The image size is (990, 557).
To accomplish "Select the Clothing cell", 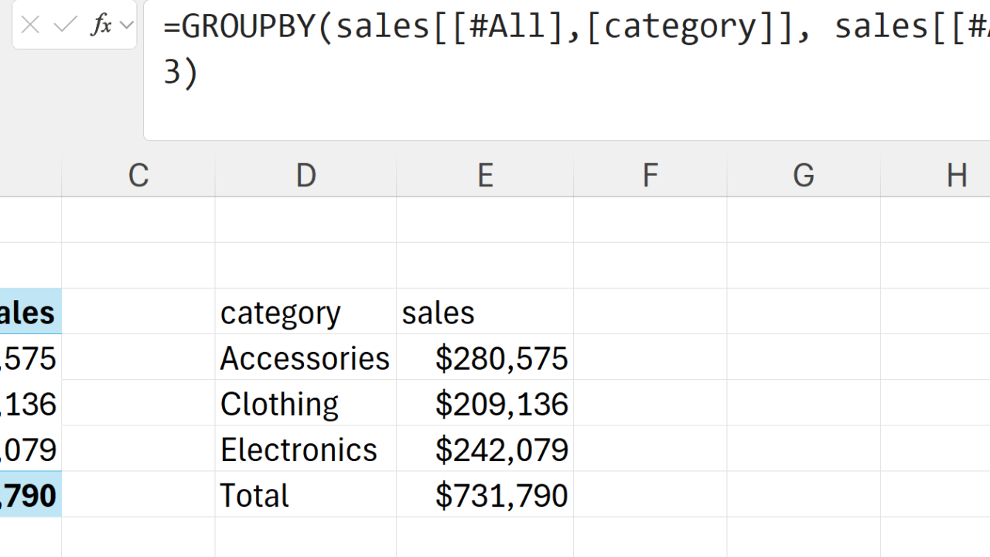I will (x=306, y=404).
